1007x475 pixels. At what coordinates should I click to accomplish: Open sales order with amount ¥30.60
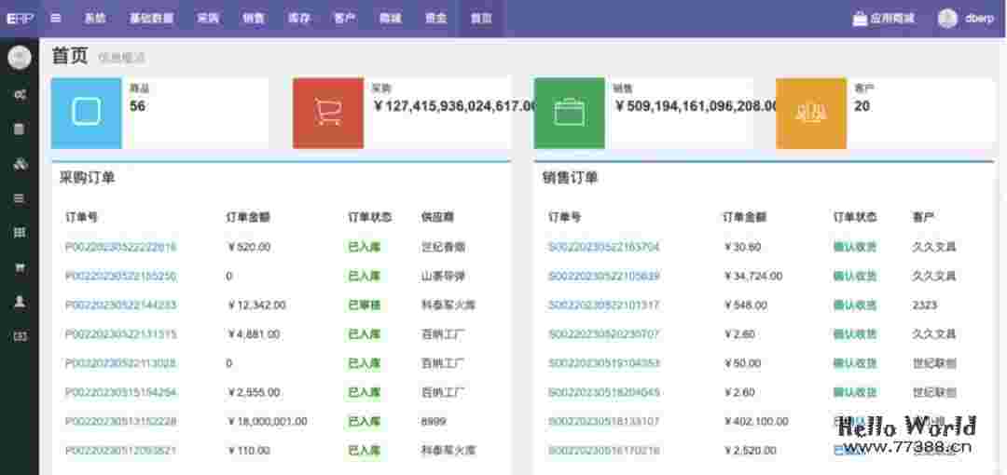pyautogui.click(x=603, y=247)
